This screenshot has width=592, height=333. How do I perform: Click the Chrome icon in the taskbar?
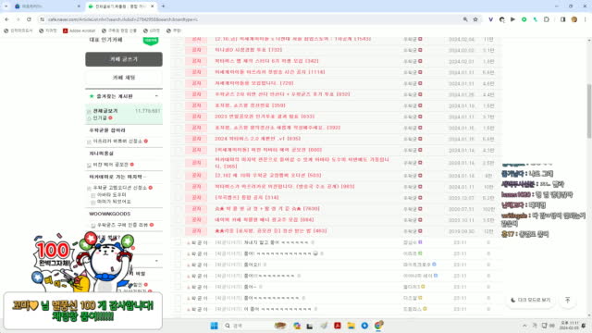378,325
